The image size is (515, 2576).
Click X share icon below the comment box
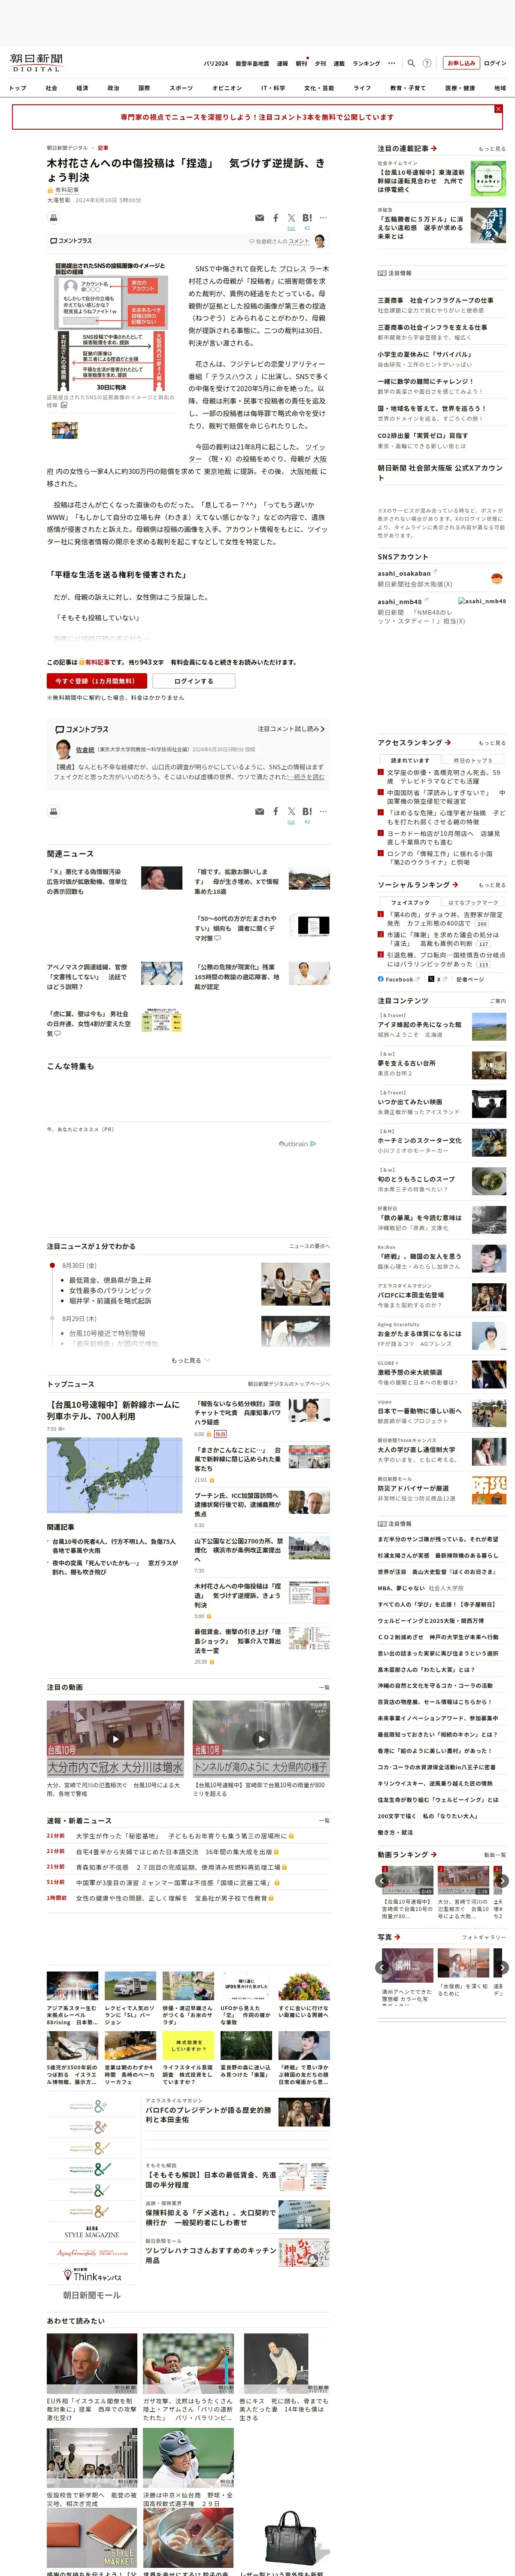click(x=291, y=811)
